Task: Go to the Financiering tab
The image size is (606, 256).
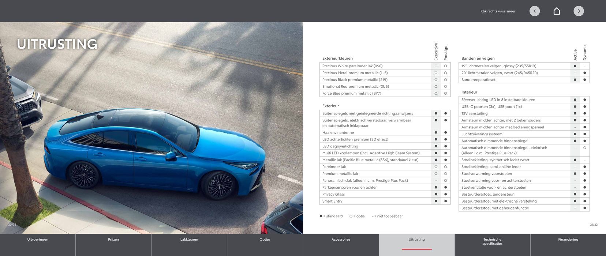Action: (x=568, y=240)
